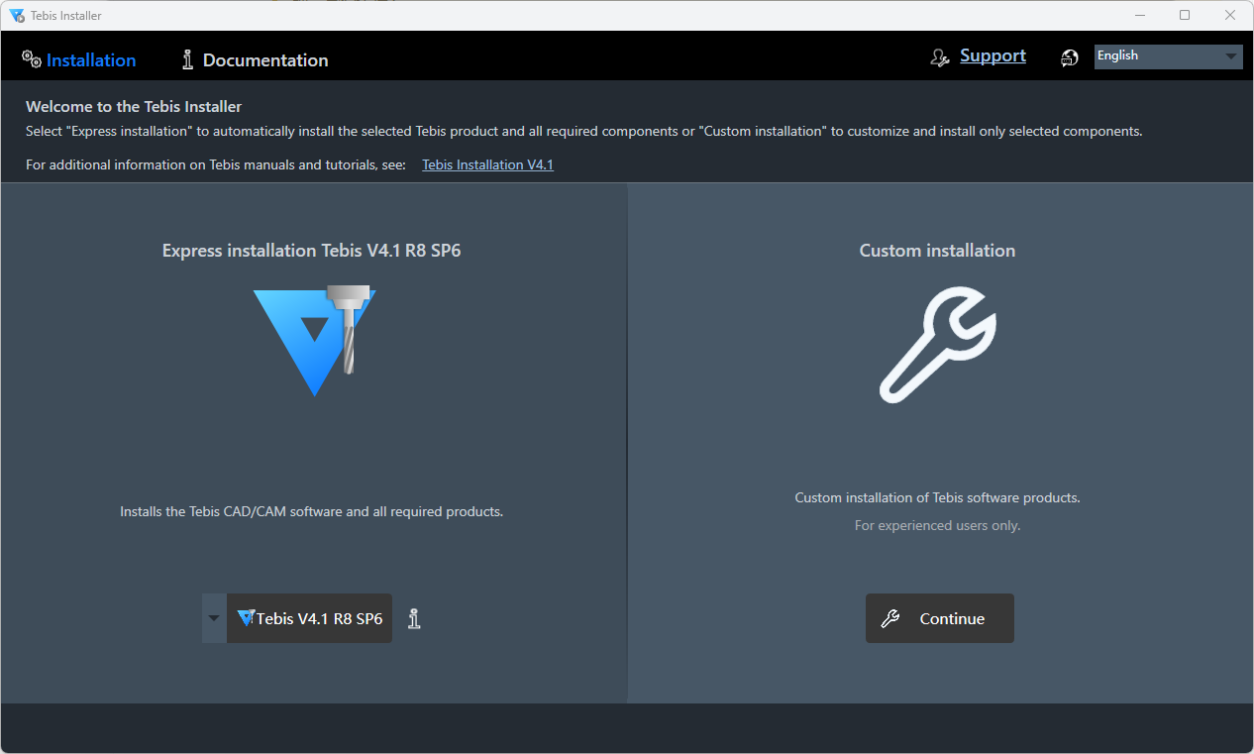Screen dimensions: 1254x754
Task: Click the Support link
Action: tap(993, 55)
